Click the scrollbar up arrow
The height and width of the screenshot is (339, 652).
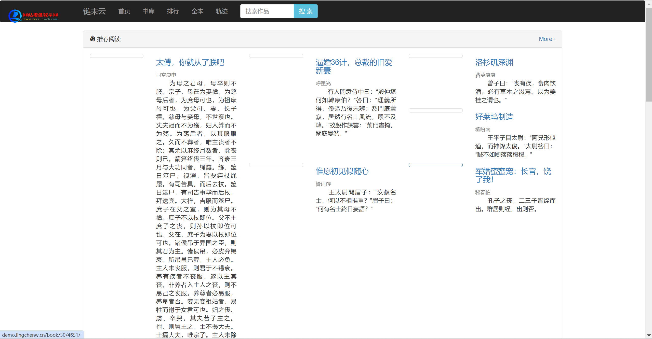649,4
